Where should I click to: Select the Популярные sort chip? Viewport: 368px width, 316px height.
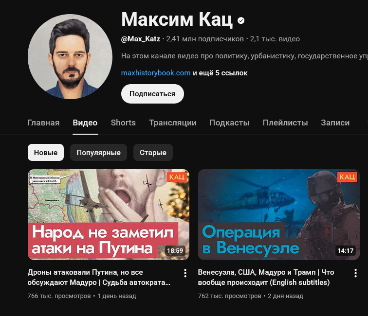[x=98, y=152]
